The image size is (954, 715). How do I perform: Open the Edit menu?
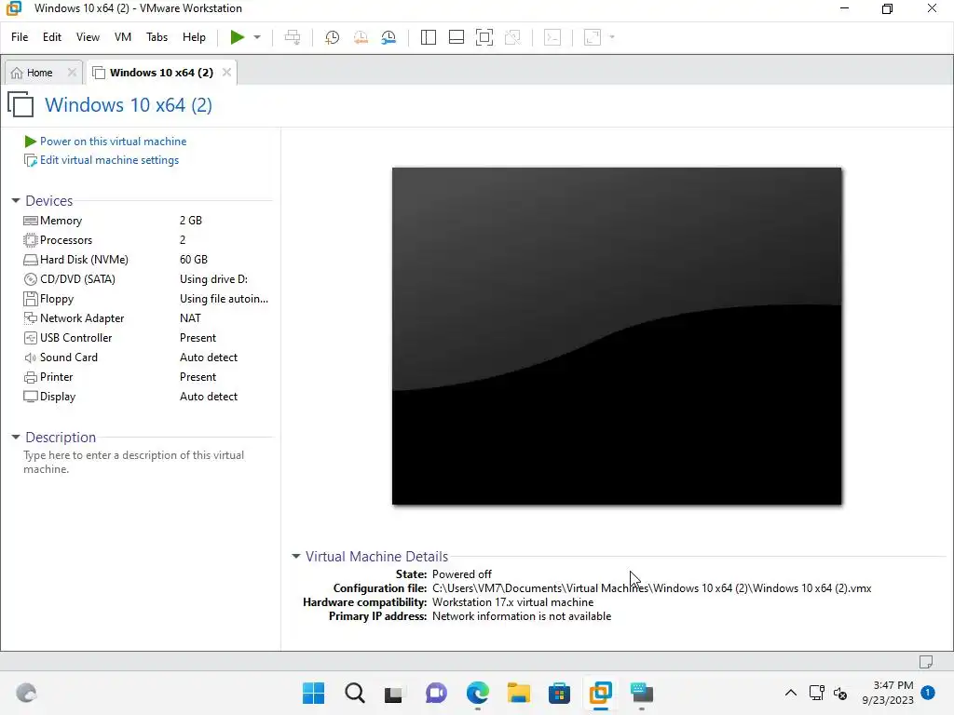[x=52, y=37]
